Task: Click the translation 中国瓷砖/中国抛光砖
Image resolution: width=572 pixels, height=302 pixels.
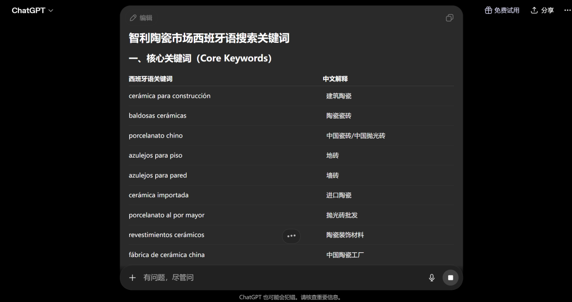Action: pyautogui.click(x=356, y=136)
